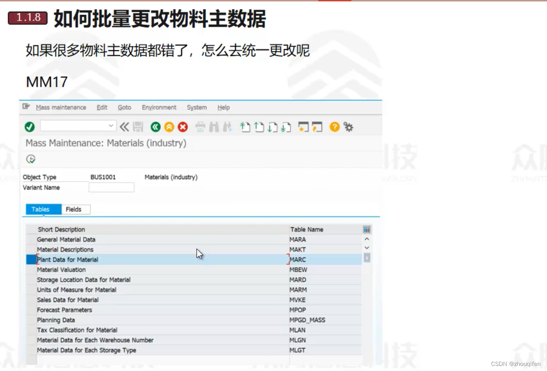
Task: Click the Create New Session icon
Action: pos(303,126)
